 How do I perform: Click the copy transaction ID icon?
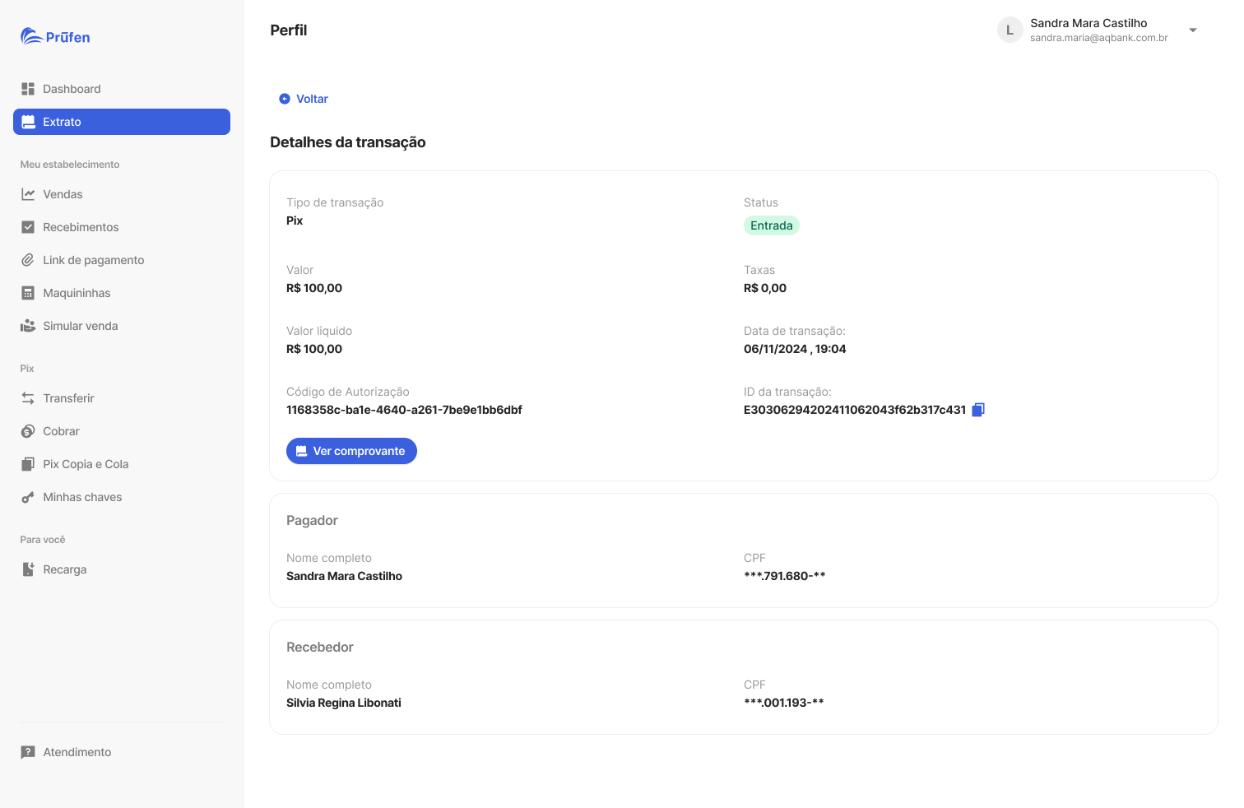click(978, 410)
